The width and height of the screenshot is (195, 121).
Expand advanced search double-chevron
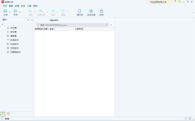111,25
